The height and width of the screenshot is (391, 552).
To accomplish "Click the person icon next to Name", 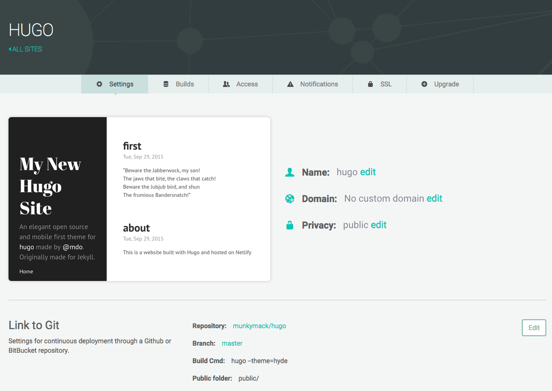I will point(290,172).
